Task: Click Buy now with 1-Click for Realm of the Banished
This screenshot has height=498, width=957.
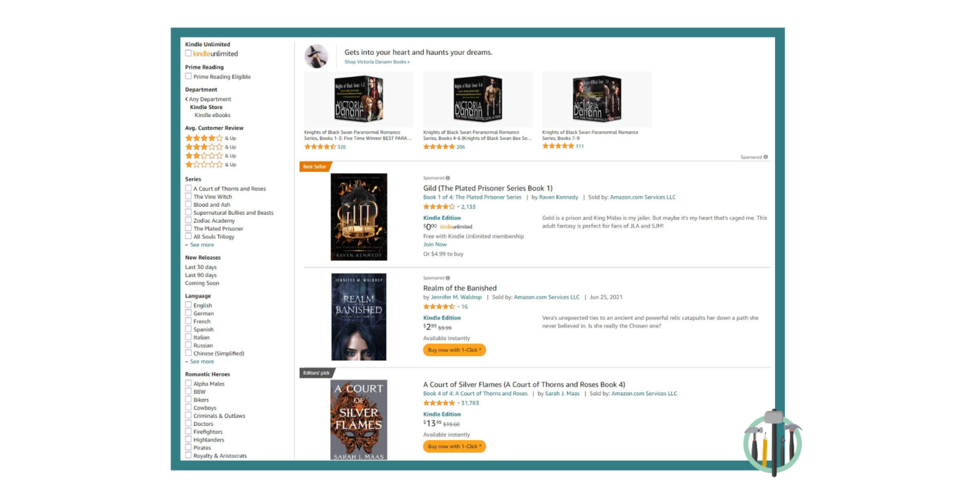Action: click(x=454, y=350)
